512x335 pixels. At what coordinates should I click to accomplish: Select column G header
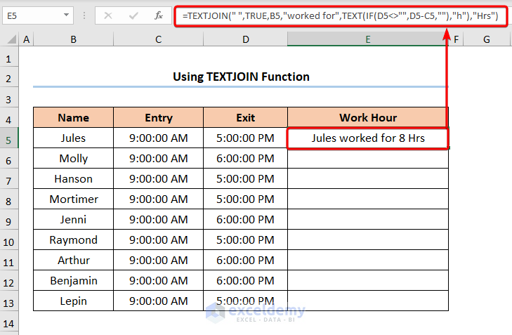click(487, 39)
